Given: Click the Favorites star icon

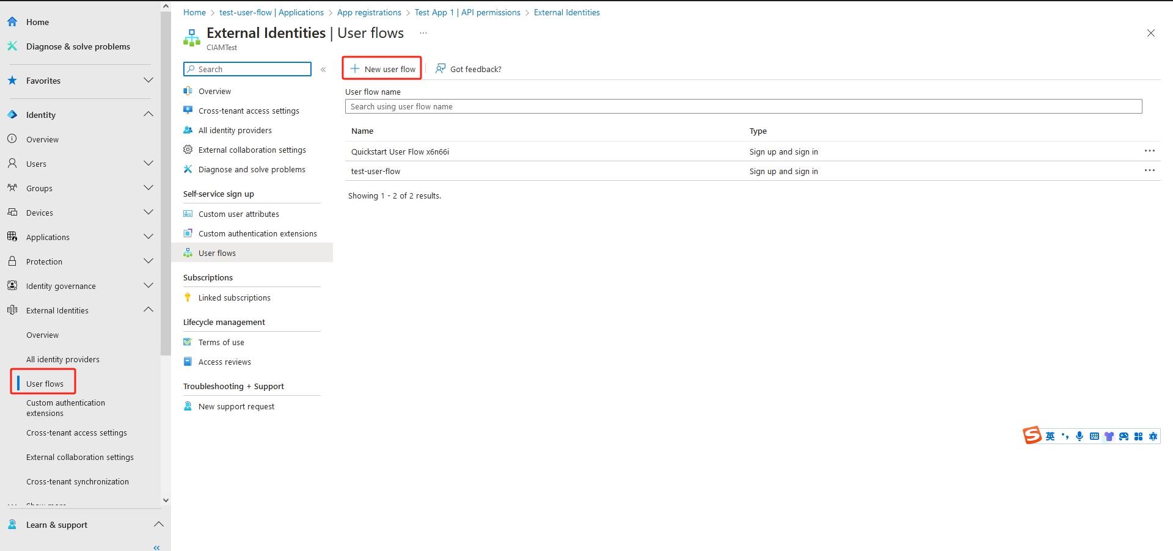Looking at the screenshot, I should click(x=12, y=81).
